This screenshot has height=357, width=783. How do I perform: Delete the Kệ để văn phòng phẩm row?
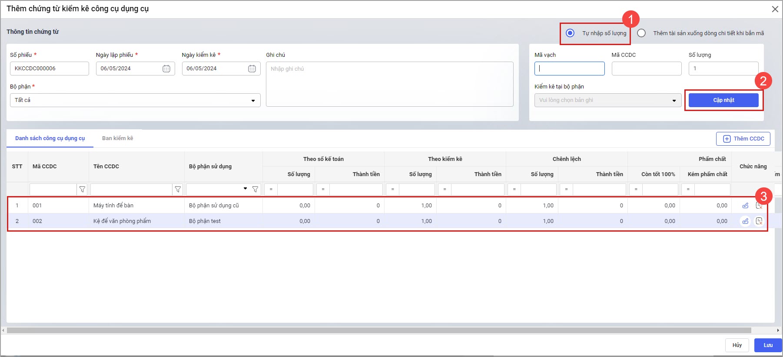pyautogui.click(x=759, y=221)
